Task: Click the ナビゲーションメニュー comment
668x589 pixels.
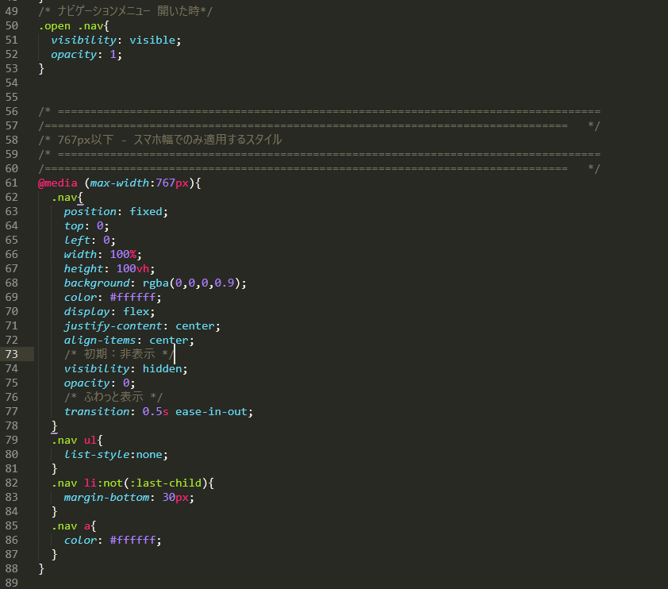Action: click(x=125, y=11)
